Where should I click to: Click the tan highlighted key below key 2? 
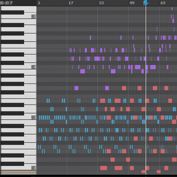coord(19,172)
